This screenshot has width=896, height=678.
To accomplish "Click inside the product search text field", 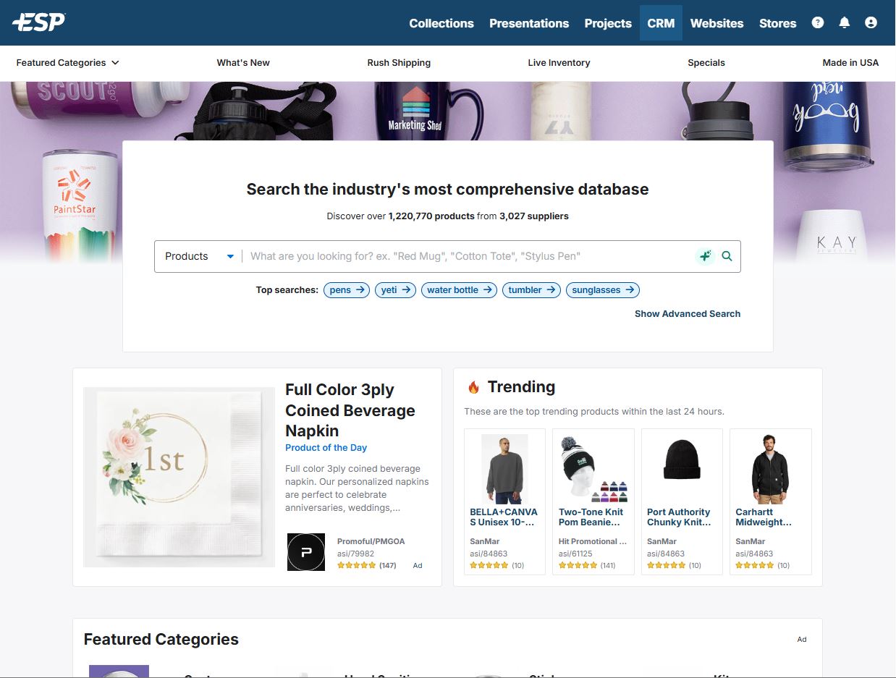I will click(467, 256).
